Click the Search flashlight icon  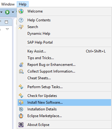tap(21, 27)
